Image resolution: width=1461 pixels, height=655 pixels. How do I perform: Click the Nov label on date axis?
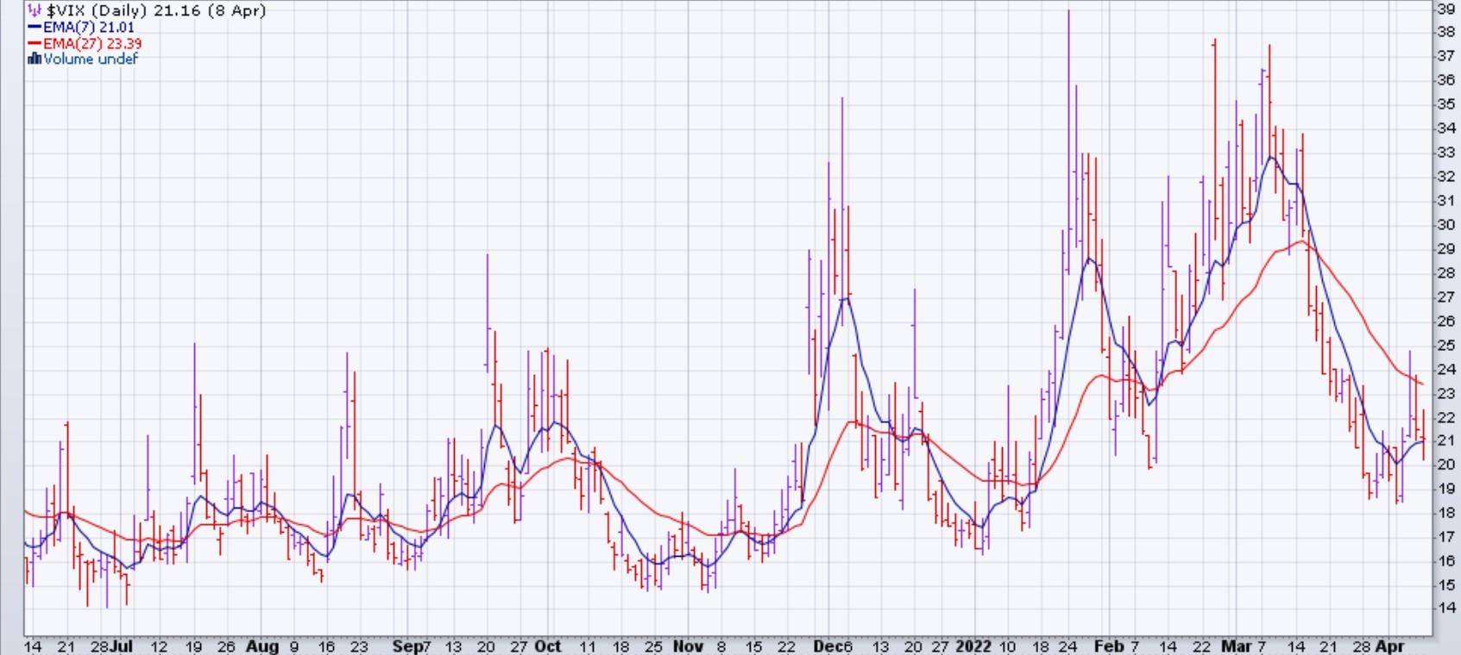(688, 646)
